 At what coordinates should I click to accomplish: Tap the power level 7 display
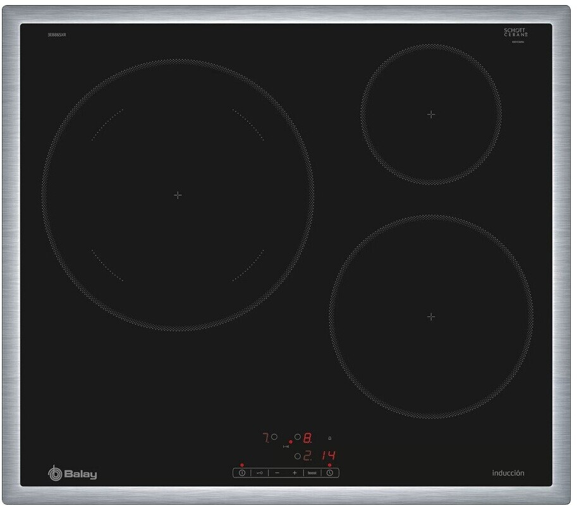click(266, 437)
